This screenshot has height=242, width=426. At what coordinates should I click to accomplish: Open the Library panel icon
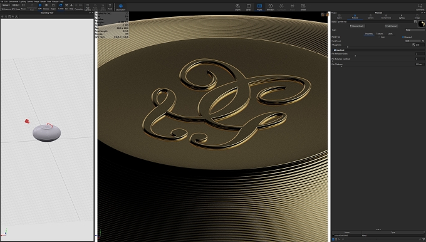coord(249,7)
